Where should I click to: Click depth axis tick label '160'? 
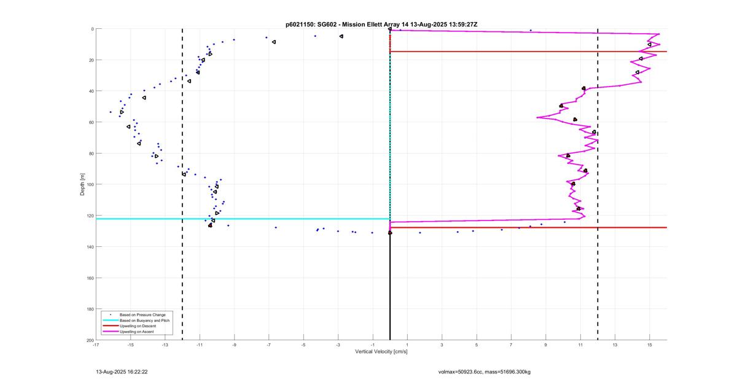[90, 278]
